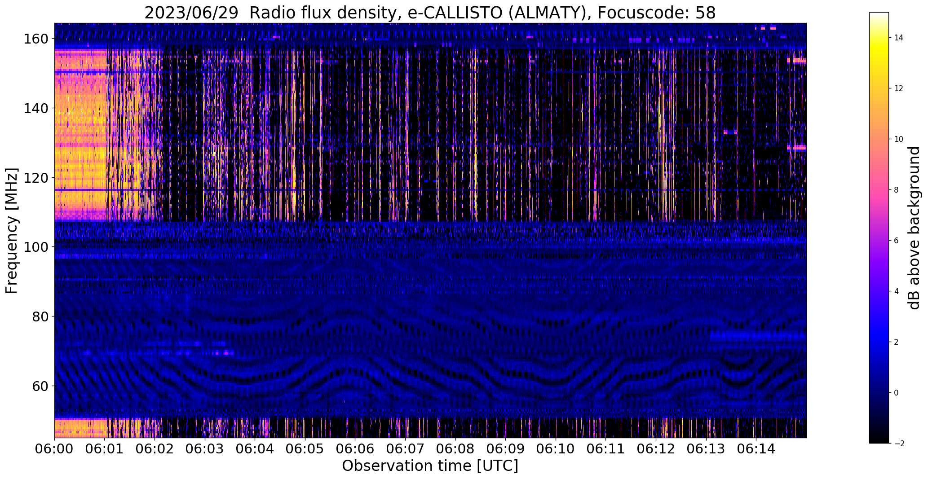This screenshot has width=928, height=479.
Task: Click the 06:09 time tick label
Action: (506, 448)
